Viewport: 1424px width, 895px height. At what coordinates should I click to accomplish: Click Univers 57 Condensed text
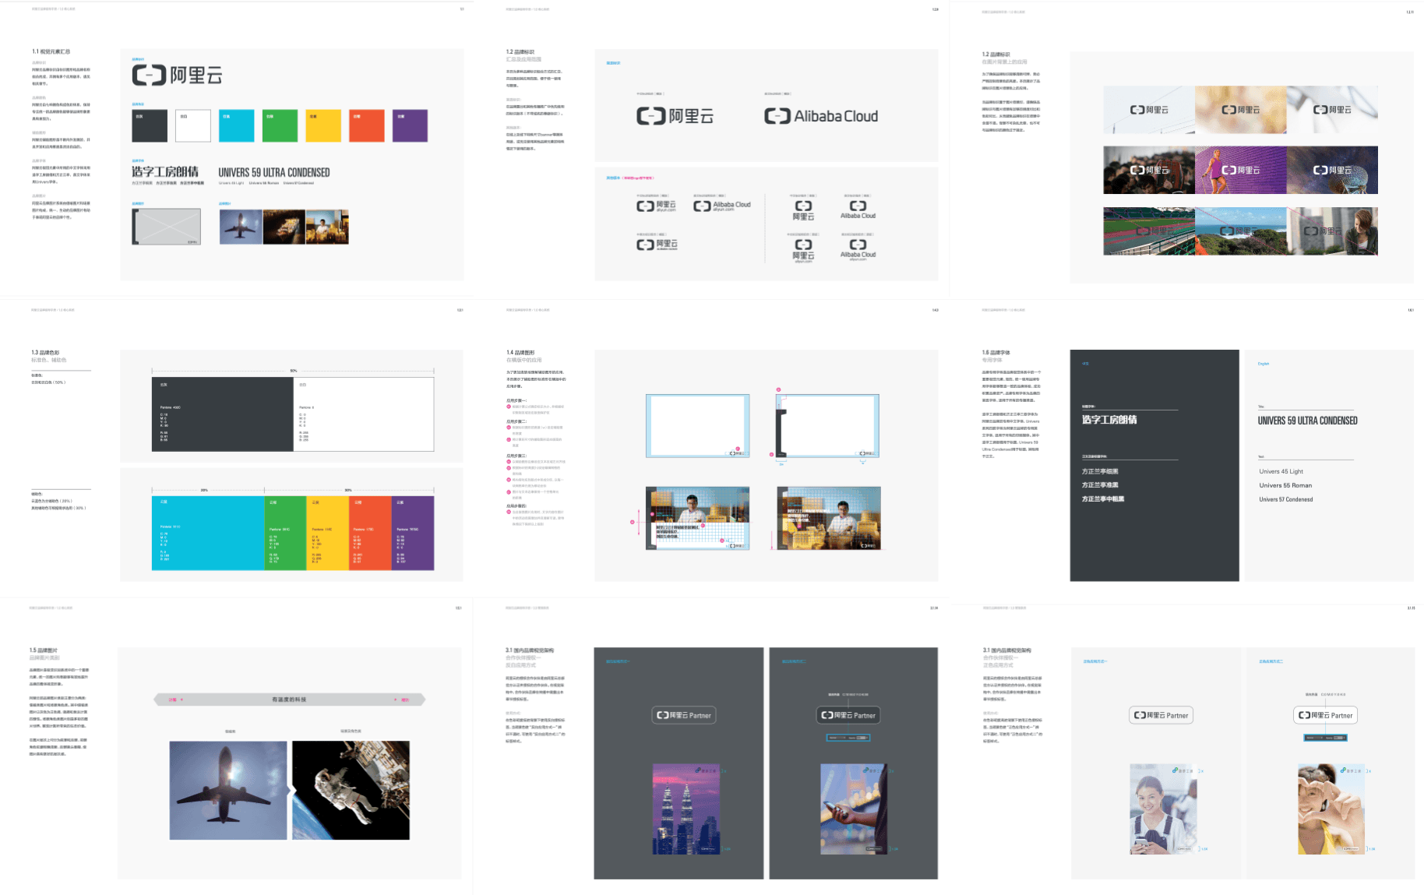pyautogui.click(x=1286, y=499)
